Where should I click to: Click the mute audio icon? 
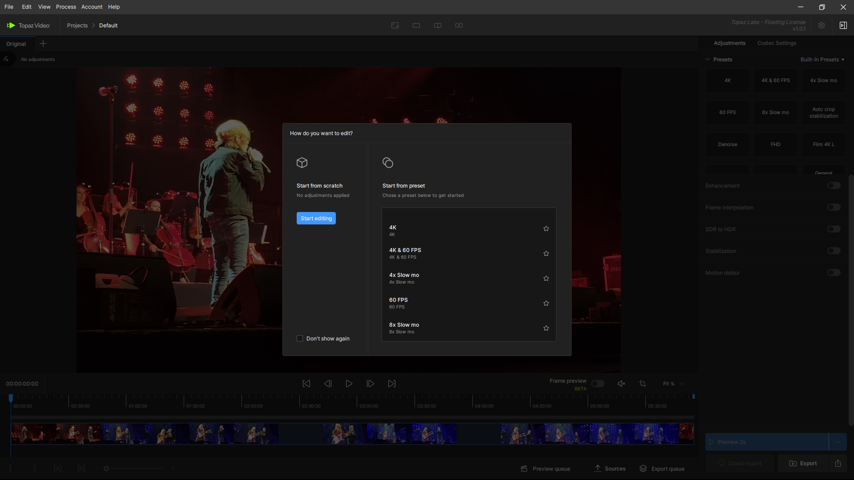click(621, 384)
